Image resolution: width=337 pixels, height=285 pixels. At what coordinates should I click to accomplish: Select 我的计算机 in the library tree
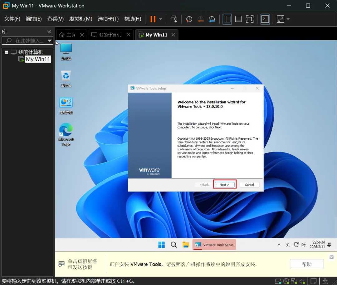pyautogui.click(x=31, y=52)
